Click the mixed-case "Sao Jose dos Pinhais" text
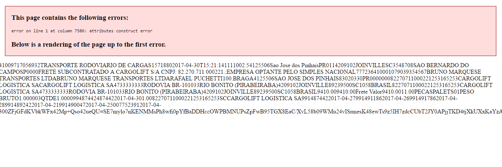This screenshot has height=167, width=502. tap(294, 65)
